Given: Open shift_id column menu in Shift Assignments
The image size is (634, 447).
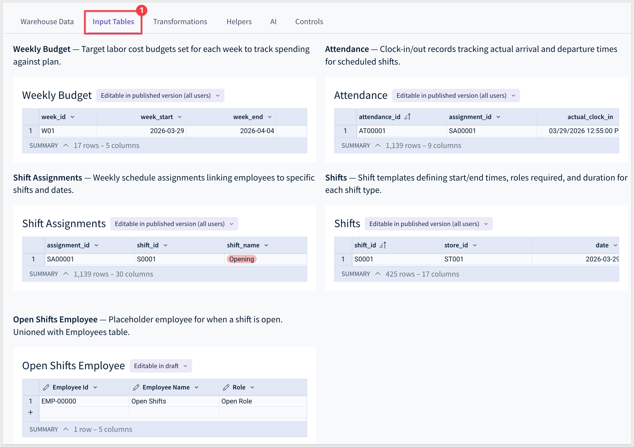Looking at the screenshot, I should 166,245.
